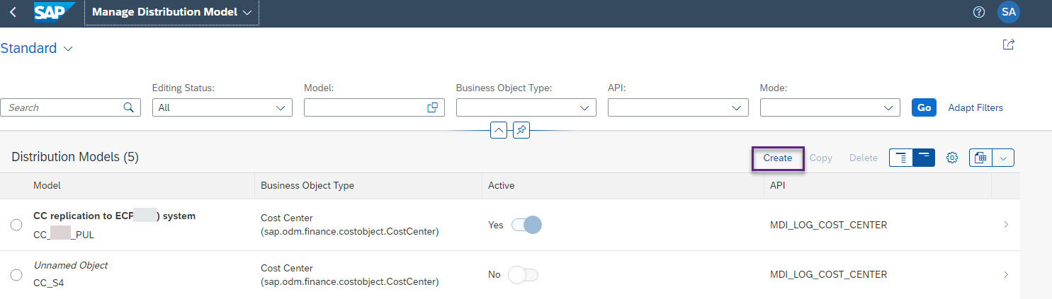The image size is (1052, 299).
Task: Click the Create button
Action: [x=777, y=158]
